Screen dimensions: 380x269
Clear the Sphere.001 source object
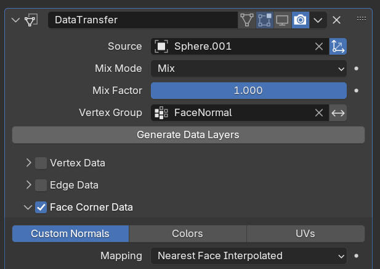(x=318, y=46)
